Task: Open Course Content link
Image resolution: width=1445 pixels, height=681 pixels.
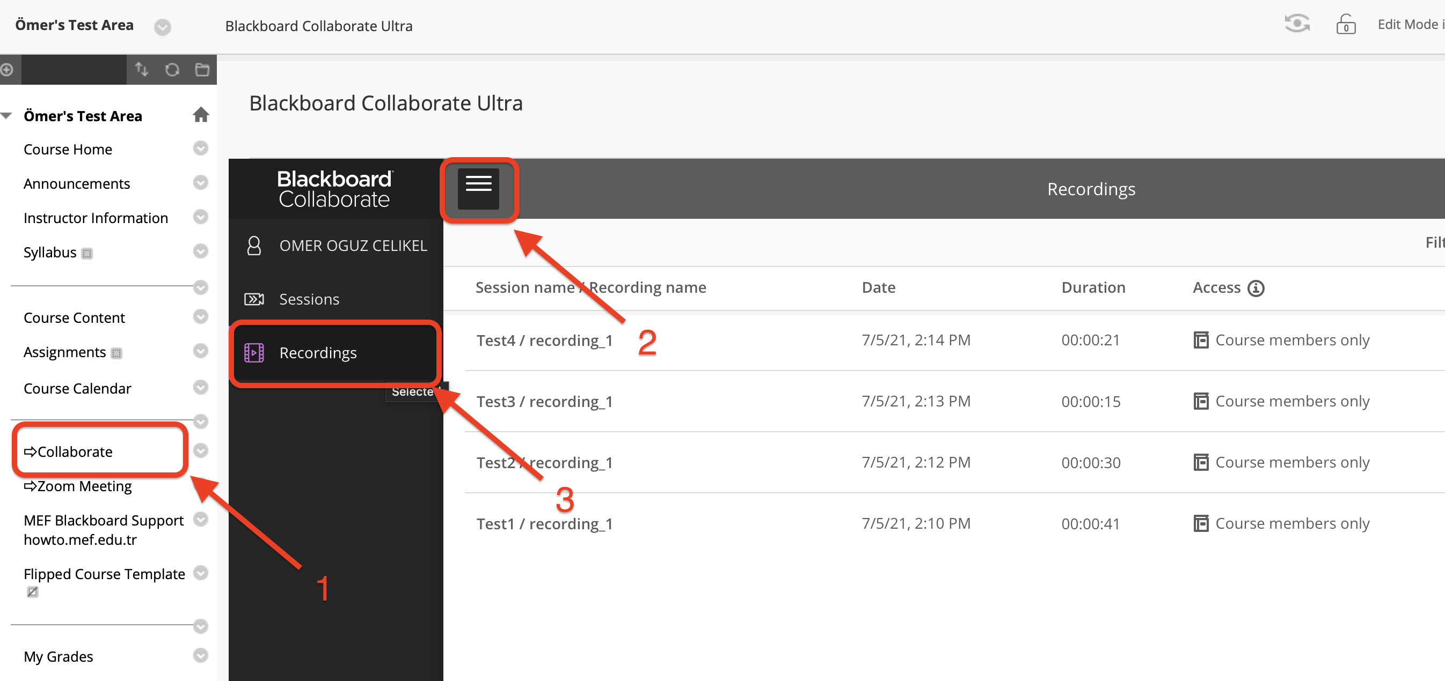Action: pyautogui.click(x=74, y=318)
